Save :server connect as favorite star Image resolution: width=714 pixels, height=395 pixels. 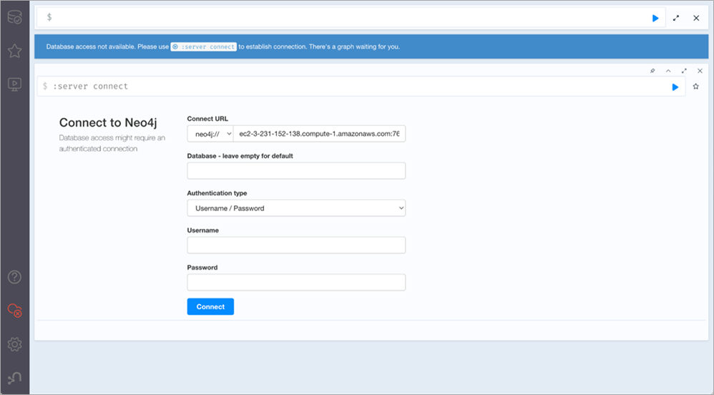click(696, 87)
